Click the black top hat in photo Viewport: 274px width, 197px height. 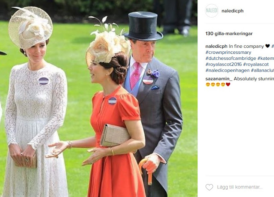click(143, 26)
